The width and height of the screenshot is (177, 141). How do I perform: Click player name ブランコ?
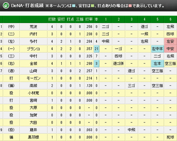(33, 49)
